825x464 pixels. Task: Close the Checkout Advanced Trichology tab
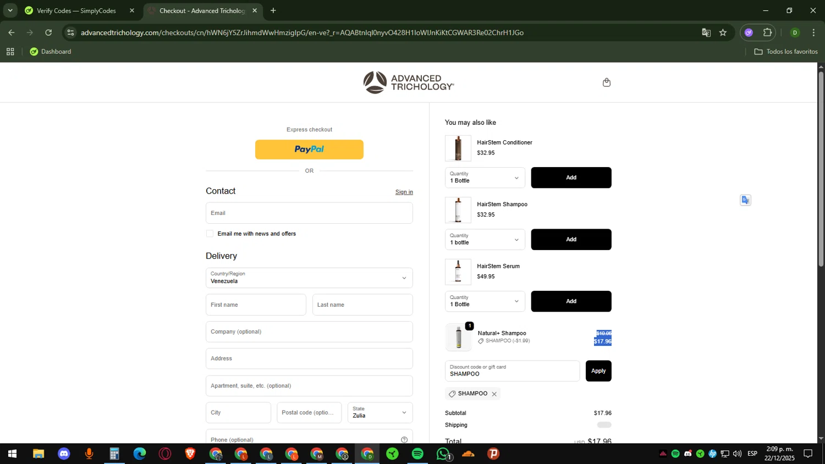255,10
